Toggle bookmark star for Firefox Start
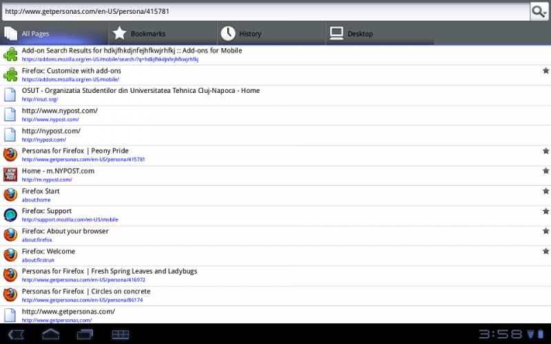551x344 pixels. pyautogui.click(x=545, y=191)
